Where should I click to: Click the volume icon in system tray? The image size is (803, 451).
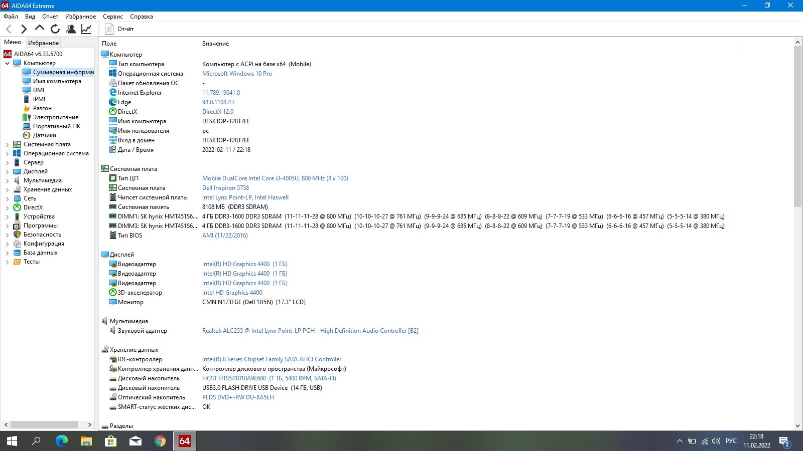[716, 441]
